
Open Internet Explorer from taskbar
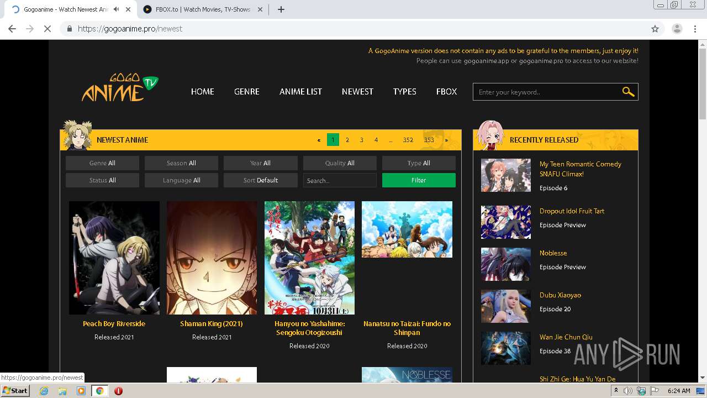[44, 391]
